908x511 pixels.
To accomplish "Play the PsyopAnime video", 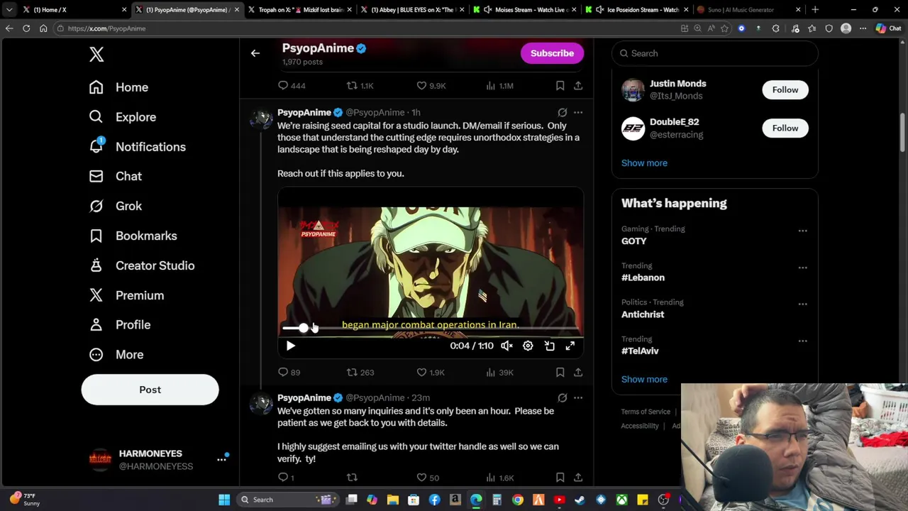I will [x=290, y=346].
